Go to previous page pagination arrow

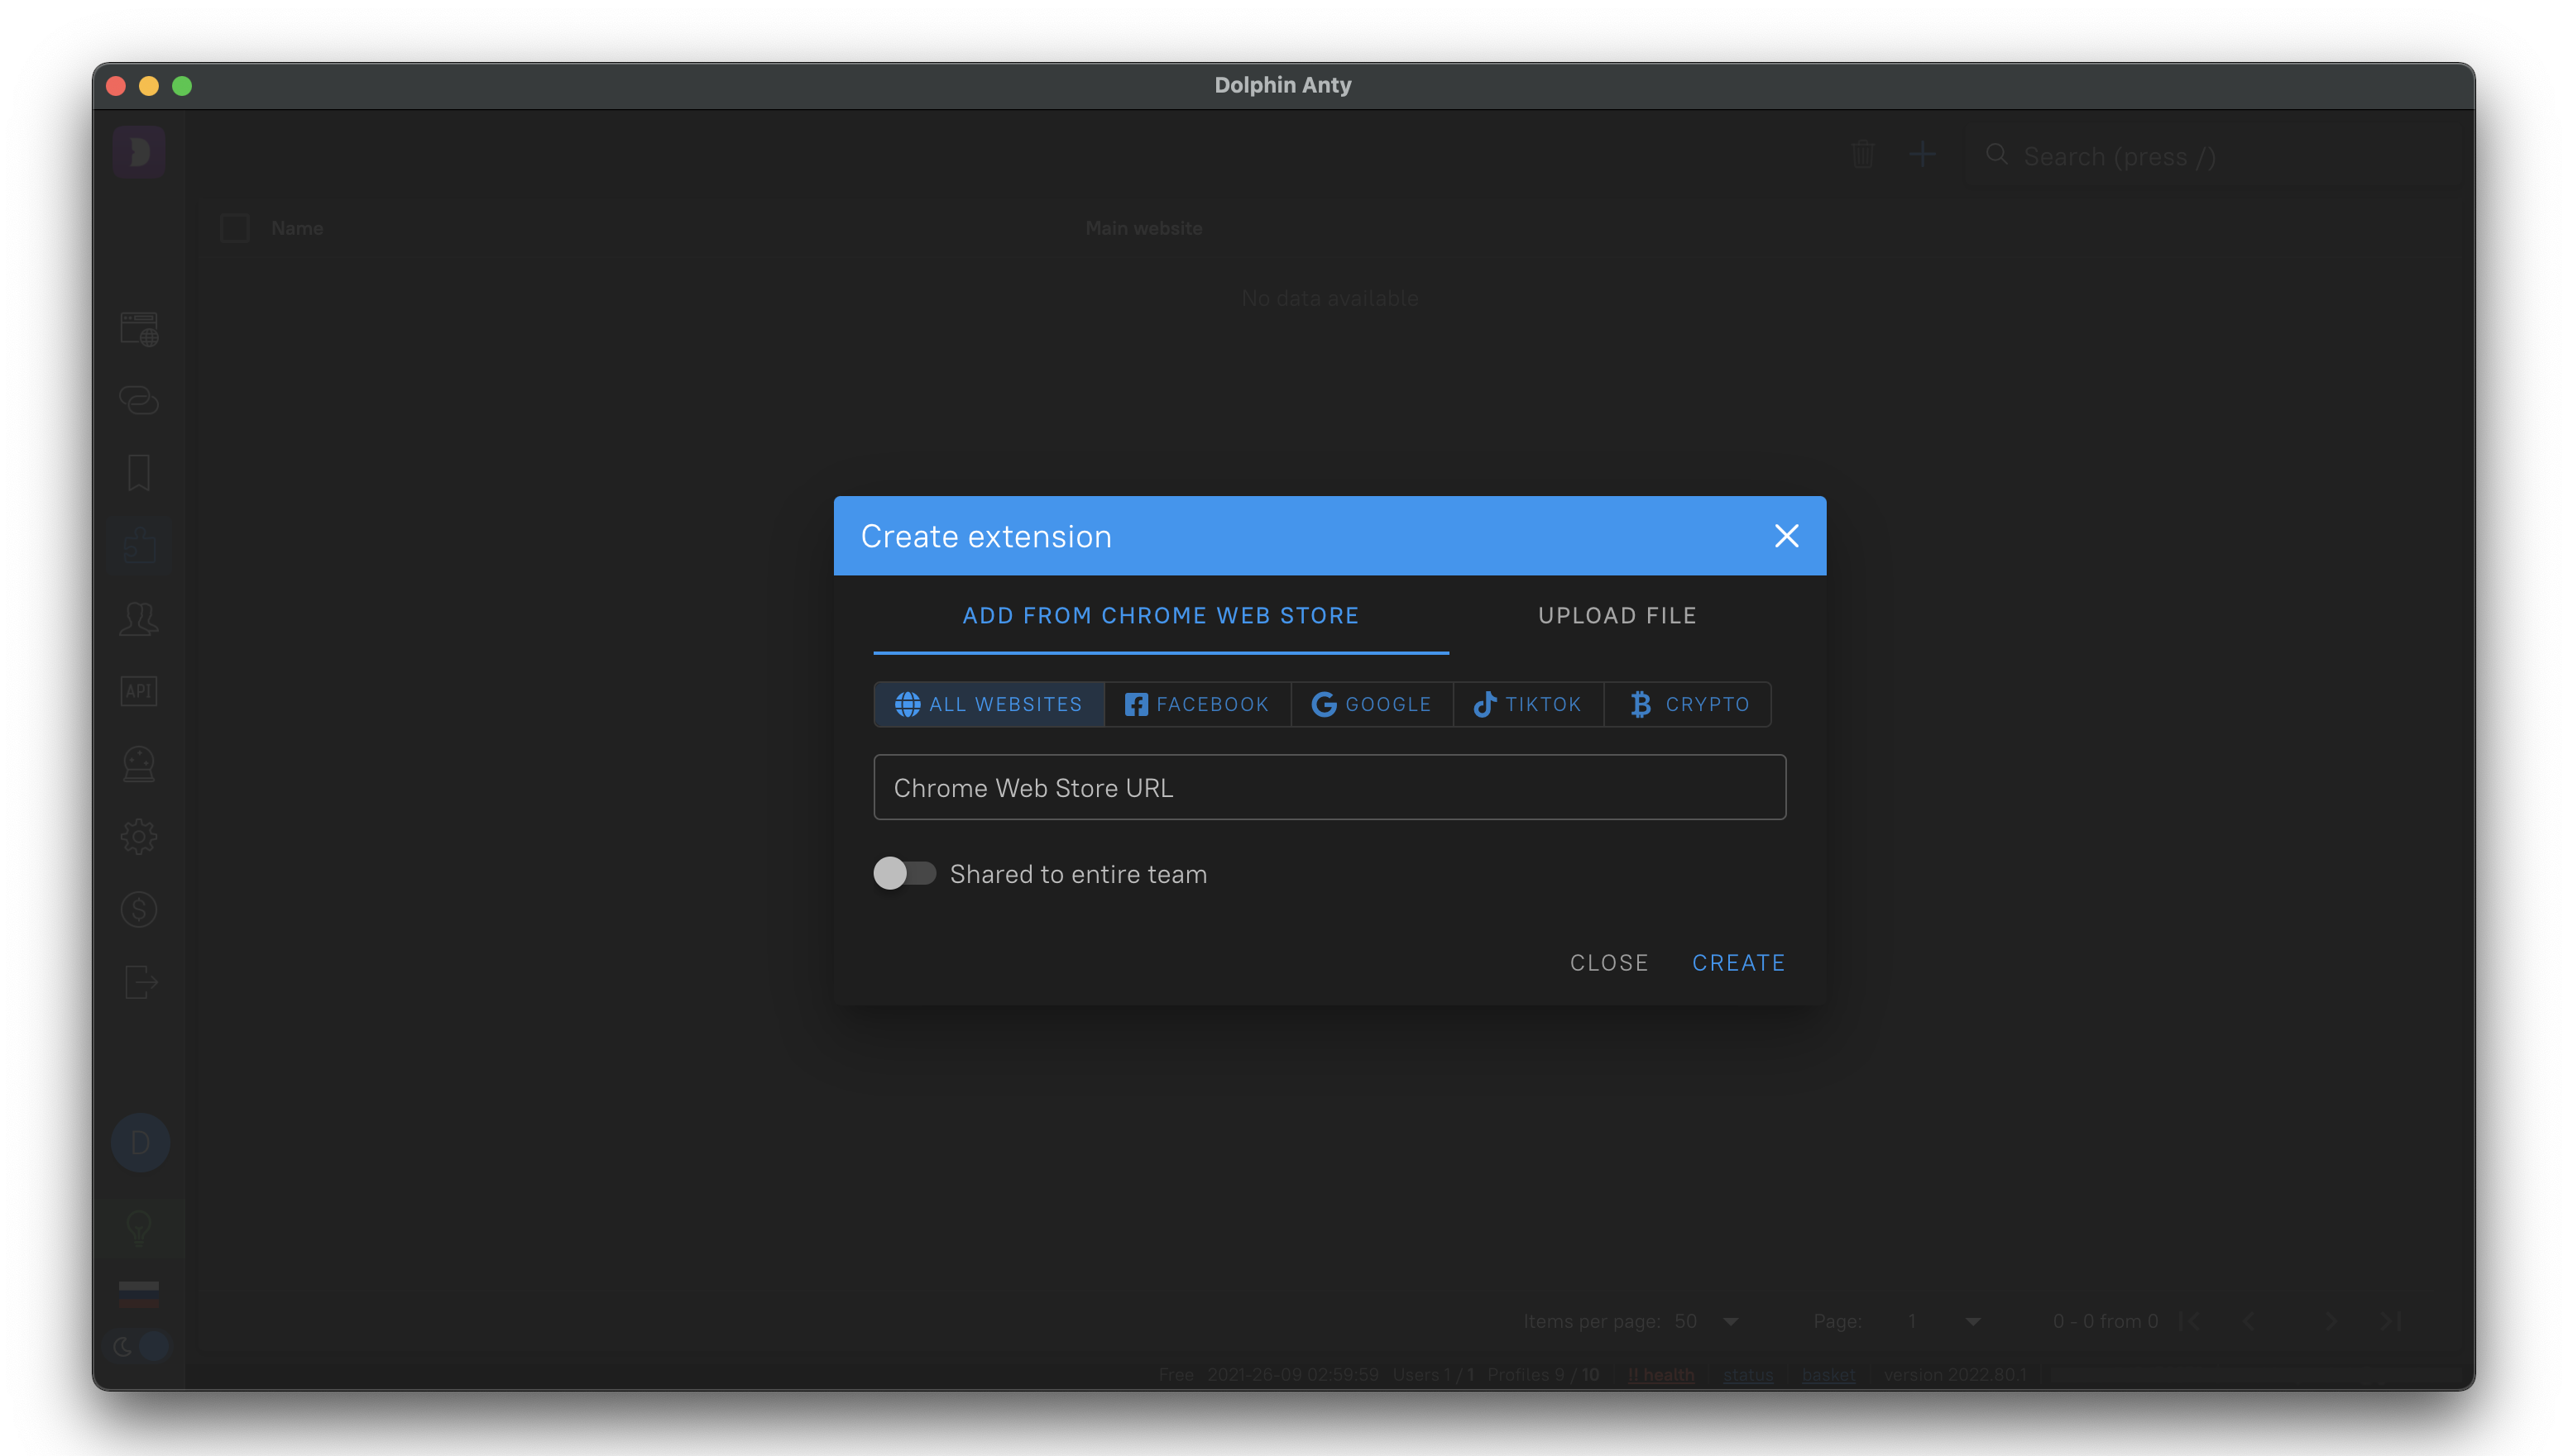click(x=2248, y=1321)
